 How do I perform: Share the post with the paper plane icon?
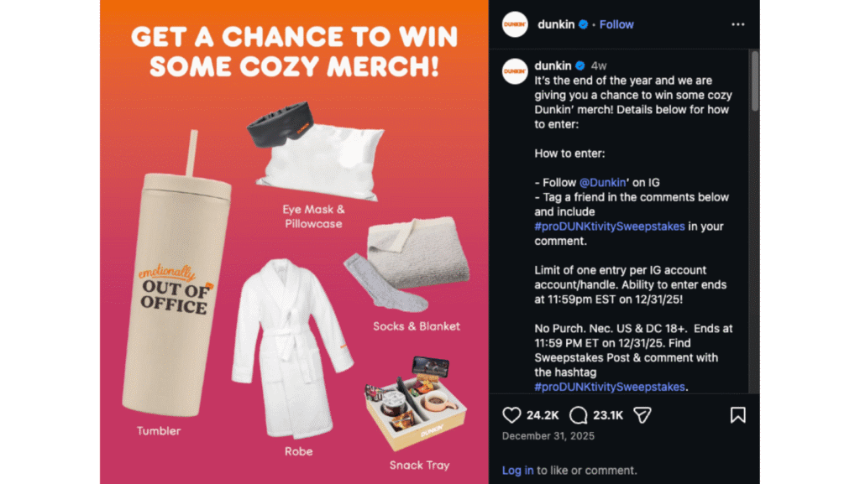point(642,415)
